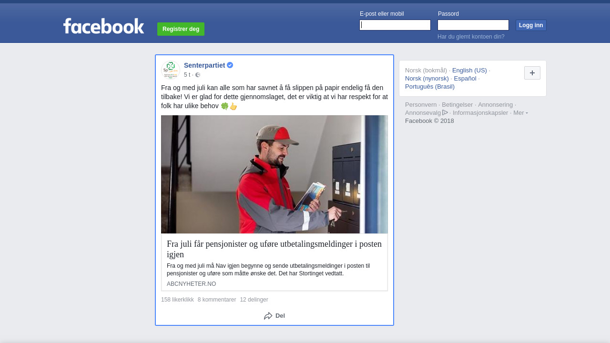Click the article description about Nav
The image size is (610, 343).
click(268, 270)
